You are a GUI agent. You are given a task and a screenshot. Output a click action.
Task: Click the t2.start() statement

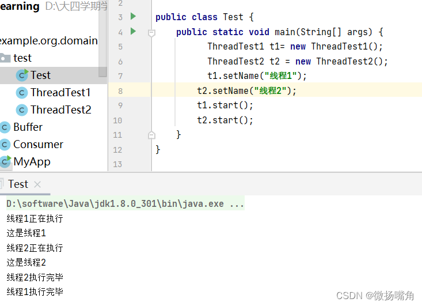pos(225,120)
